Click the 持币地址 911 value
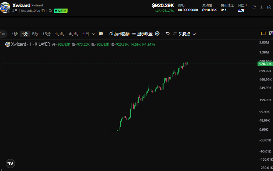Screen dimensions: 273x171 coord(224,10)
